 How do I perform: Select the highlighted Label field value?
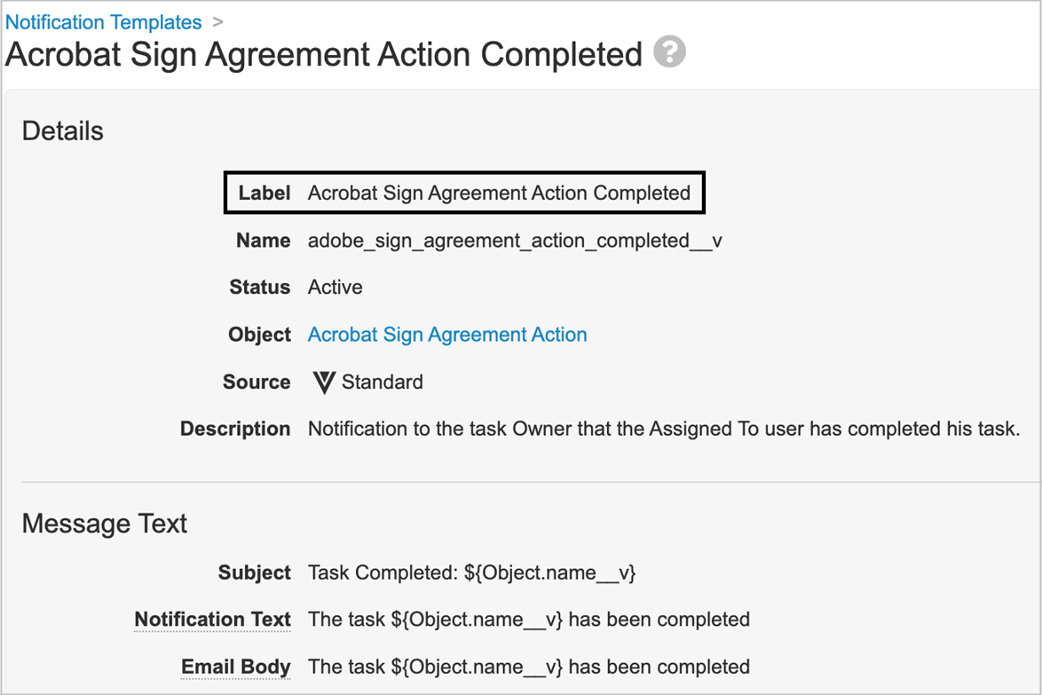pos(499,193)
